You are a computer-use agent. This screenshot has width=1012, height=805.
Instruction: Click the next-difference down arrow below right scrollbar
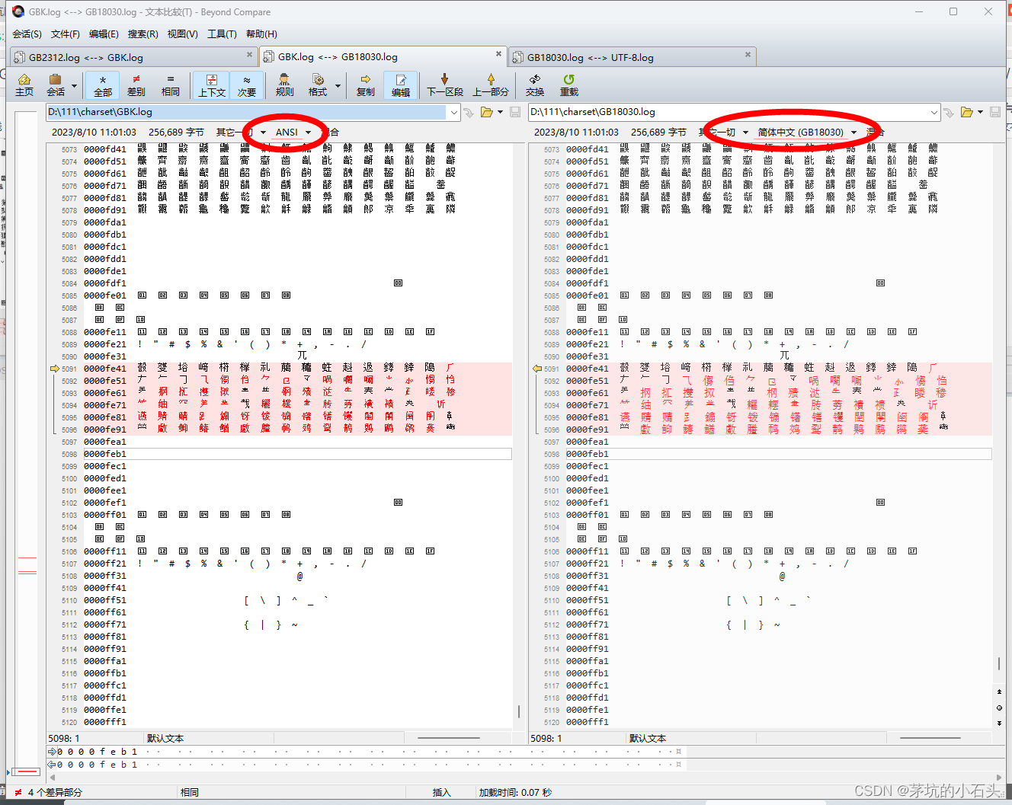(x=999, y=724)
